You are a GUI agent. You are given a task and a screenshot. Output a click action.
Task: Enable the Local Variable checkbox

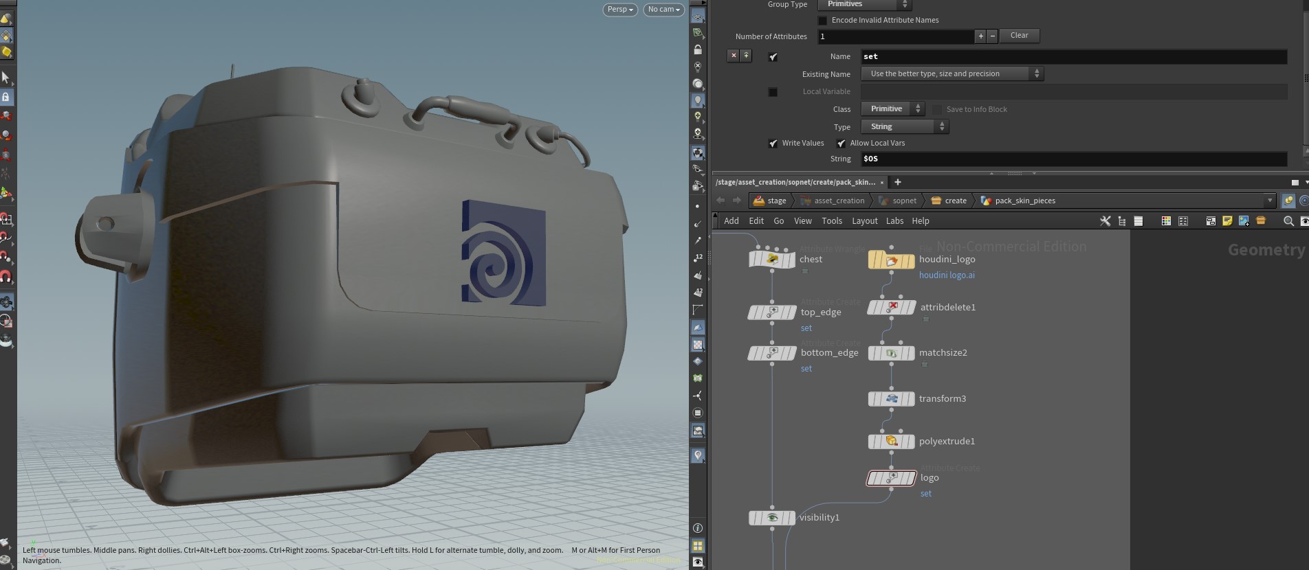(773, 92)
